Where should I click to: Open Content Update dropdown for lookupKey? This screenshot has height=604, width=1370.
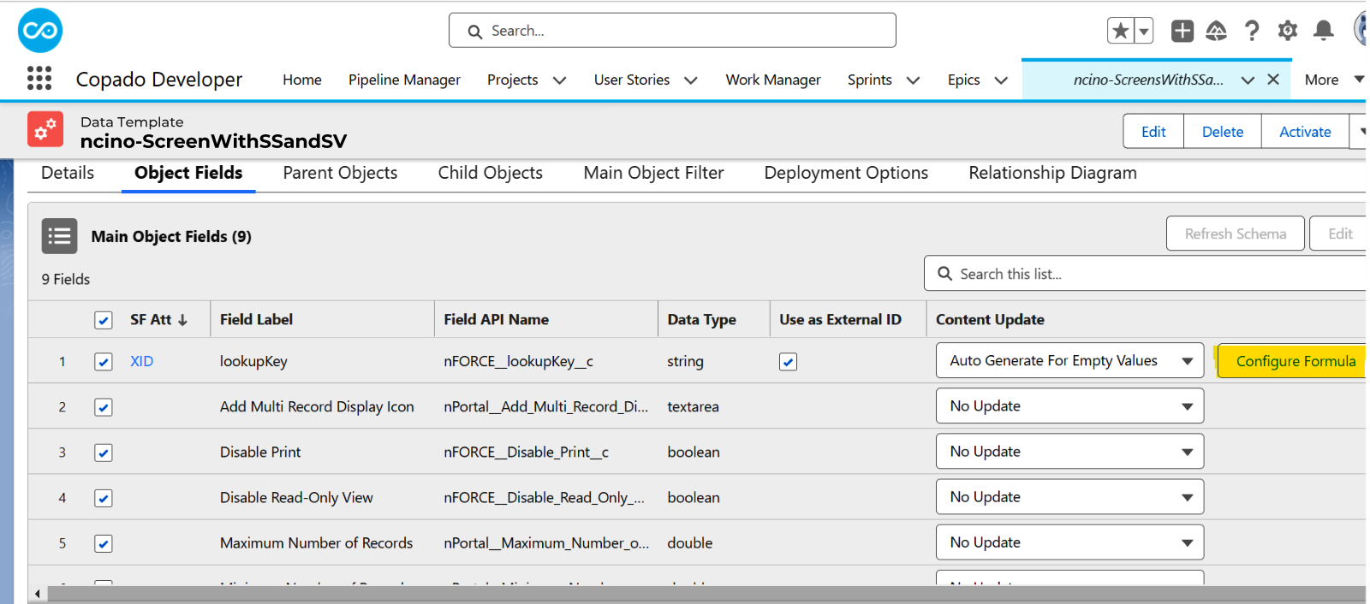1070,361
